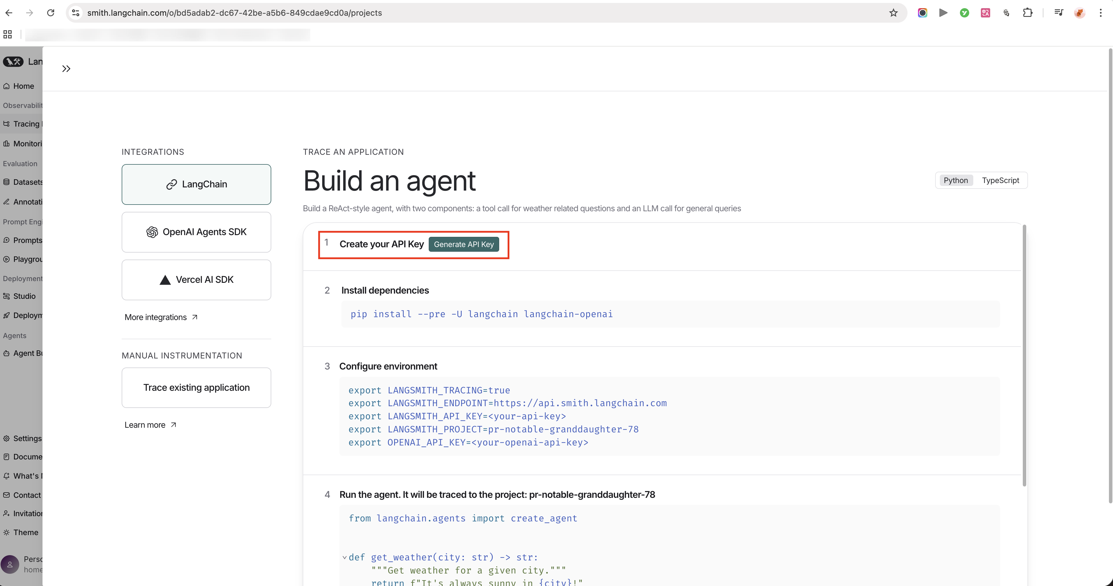Click the Install dependencies step title

pyautogui.click(x=385, y=291)
